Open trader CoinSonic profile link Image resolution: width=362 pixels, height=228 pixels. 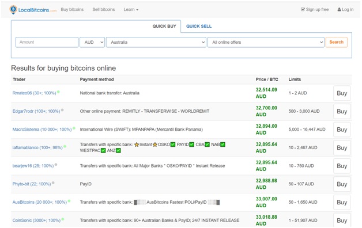36,221
